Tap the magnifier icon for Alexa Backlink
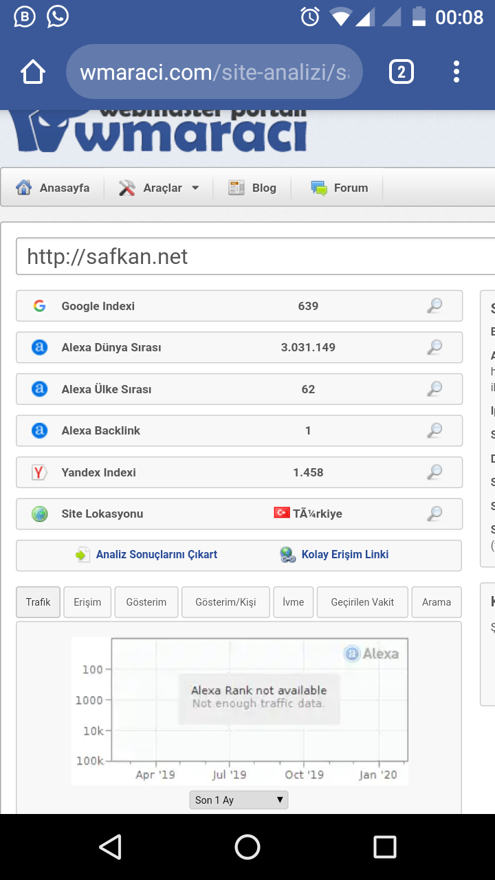 (x=434, y=430)
